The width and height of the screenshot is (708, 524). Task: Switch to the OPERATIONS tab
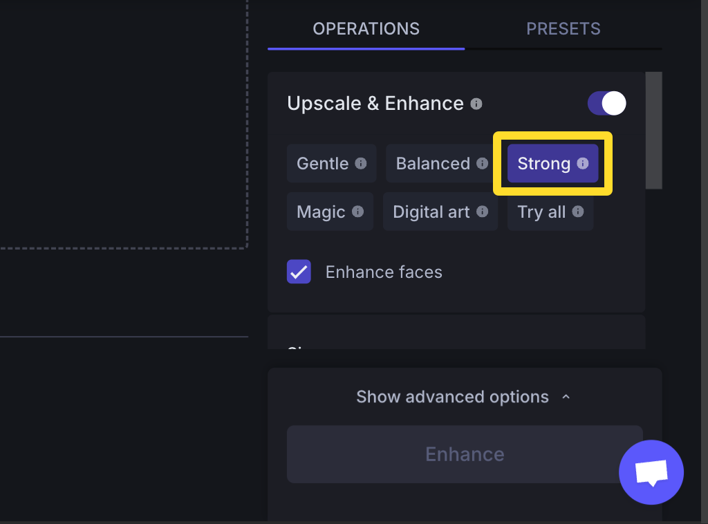pos(366,29)
